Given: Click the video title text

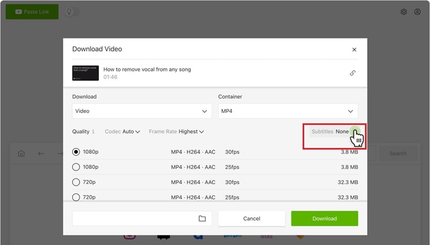Looking at the screenshot, I should point(147,70).
